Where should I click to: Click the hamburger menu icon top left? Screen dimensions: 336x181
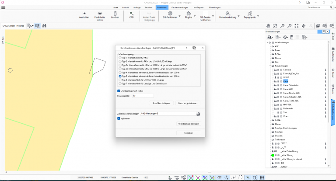pyautogui.click(x=3, y=7)
